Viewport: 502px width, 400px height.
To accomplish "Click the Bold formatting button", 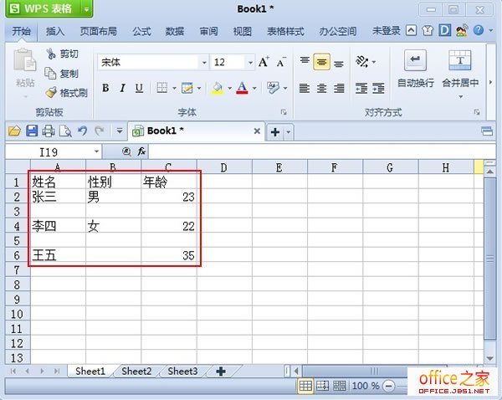I will pos(105,88).
